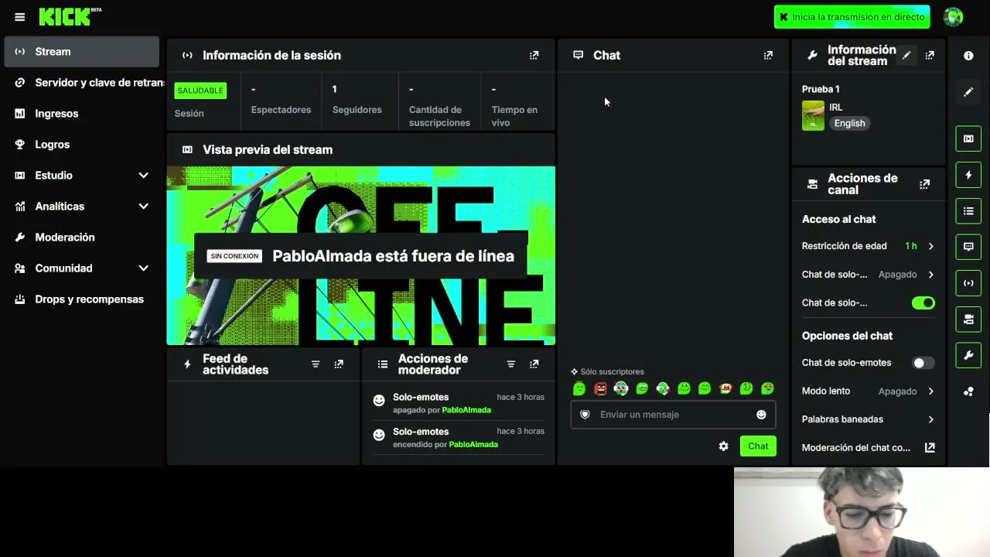This screenshot has width=990, height=557.
Task: Open Restricción de edad options chevron
Action: [930, 246]
